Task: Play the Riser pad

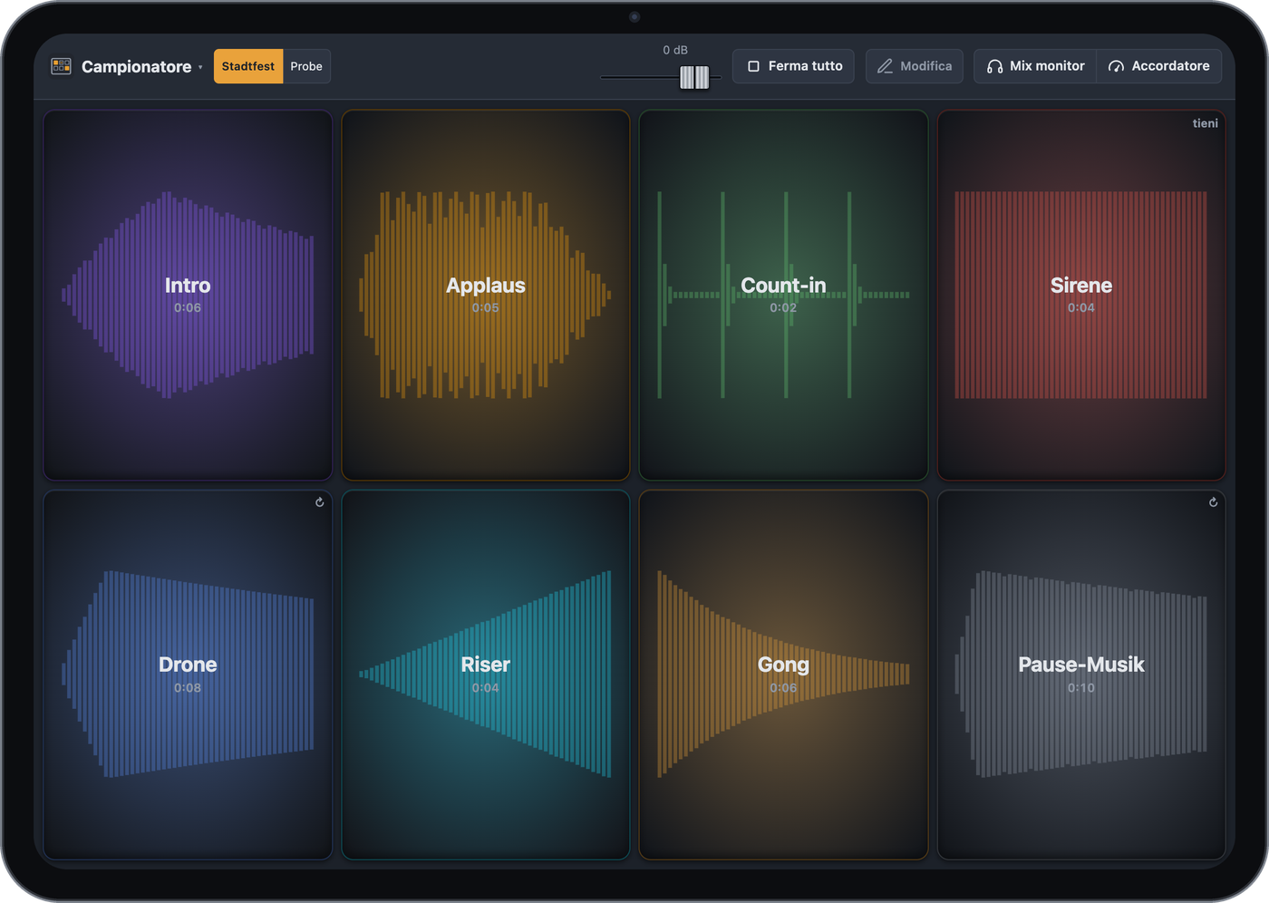Action: 486,675
